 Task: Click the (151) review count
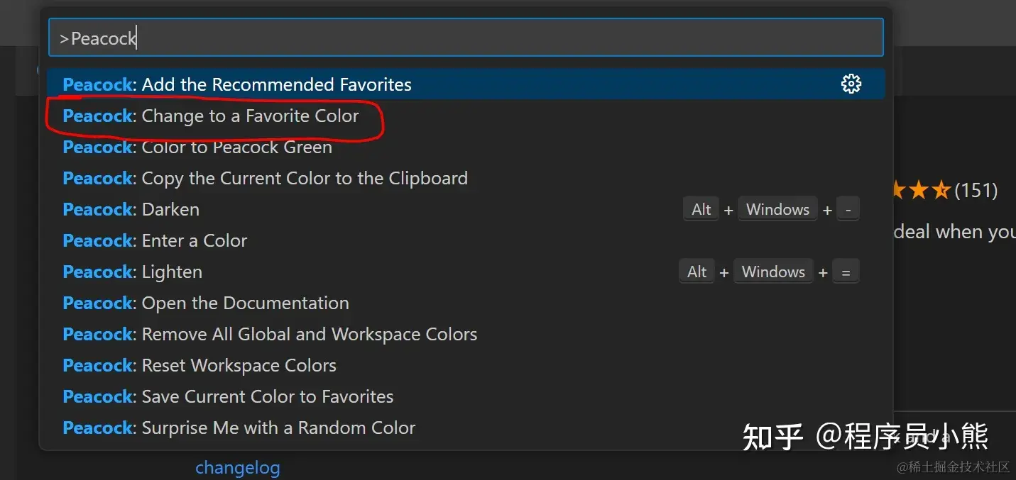[976, 190]
